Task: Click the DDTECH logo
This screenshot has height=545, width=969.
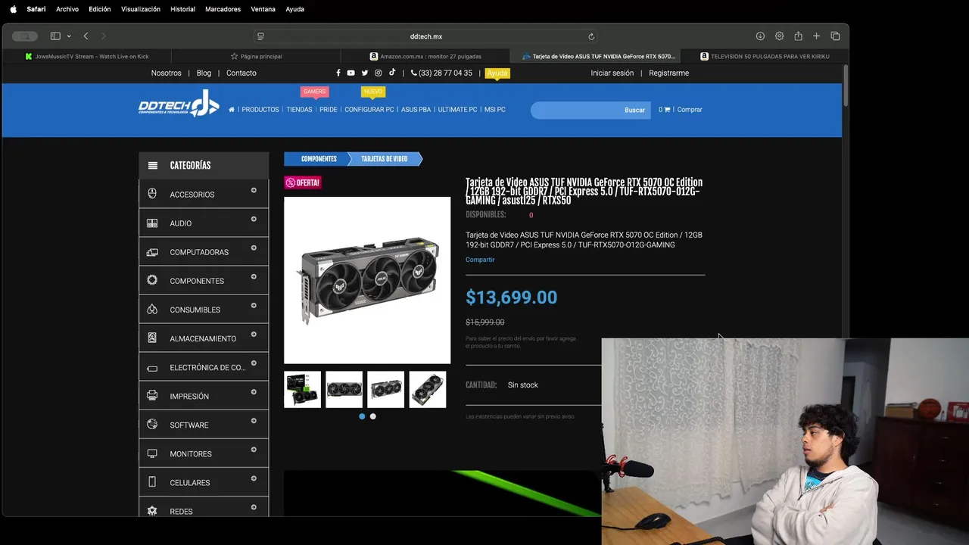Action: tap(179, 104)
